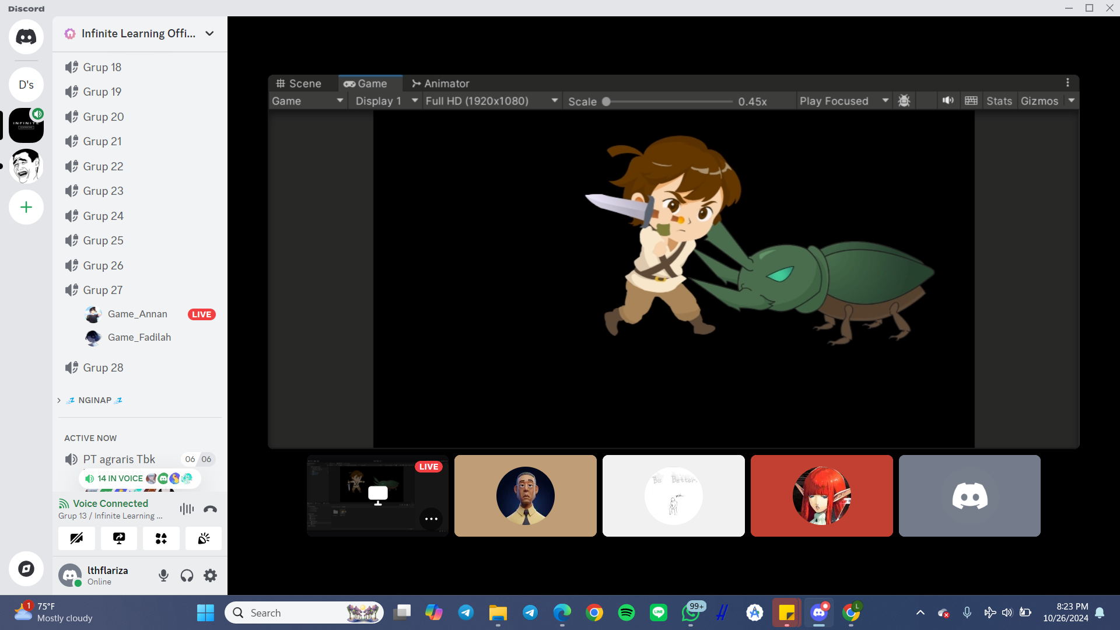1120x630 pixels.
Task: Join voice channel Grup 24
Action: (140, 216)
